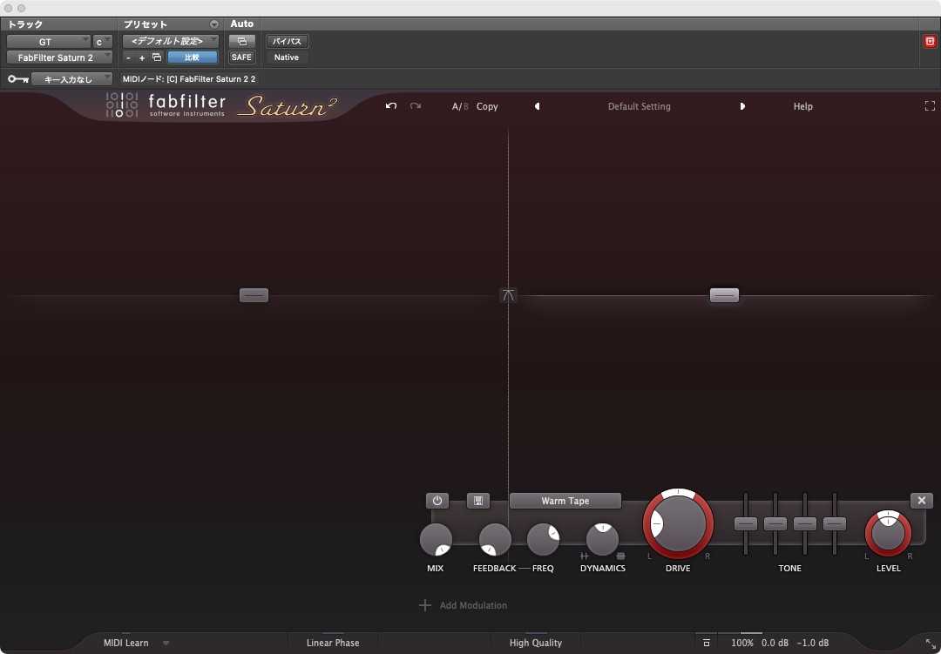The image size is (941, 654).
Task: Open the Warm Tape distortion style menu
Action: pyautogui.click(x=565, y=501)
